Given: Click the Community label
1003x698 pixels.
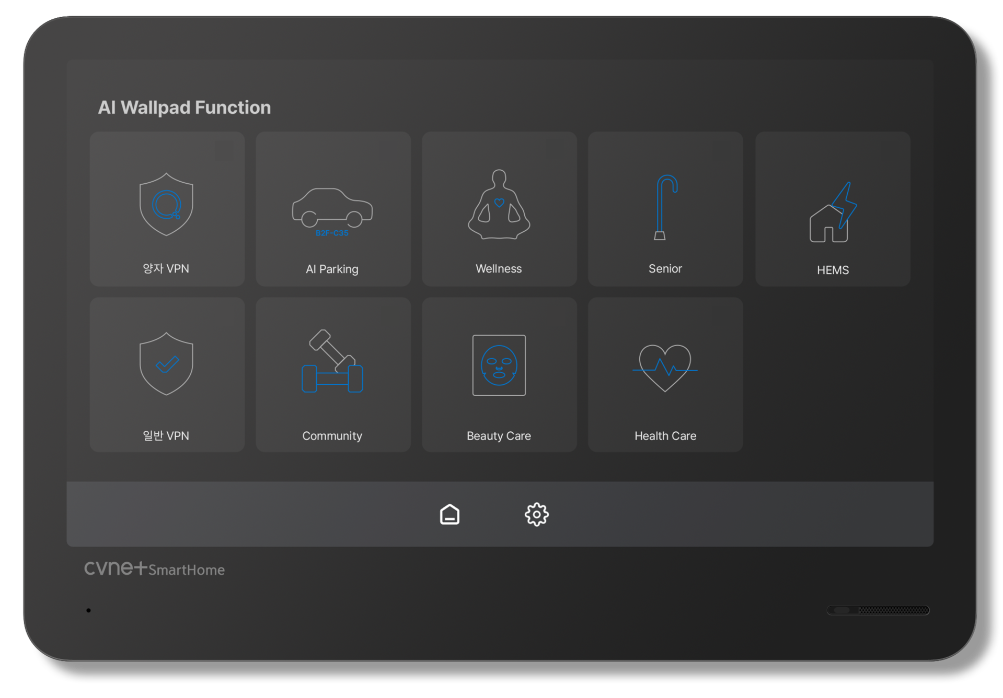Looking at the screenshot, I should tap(332, 435).
